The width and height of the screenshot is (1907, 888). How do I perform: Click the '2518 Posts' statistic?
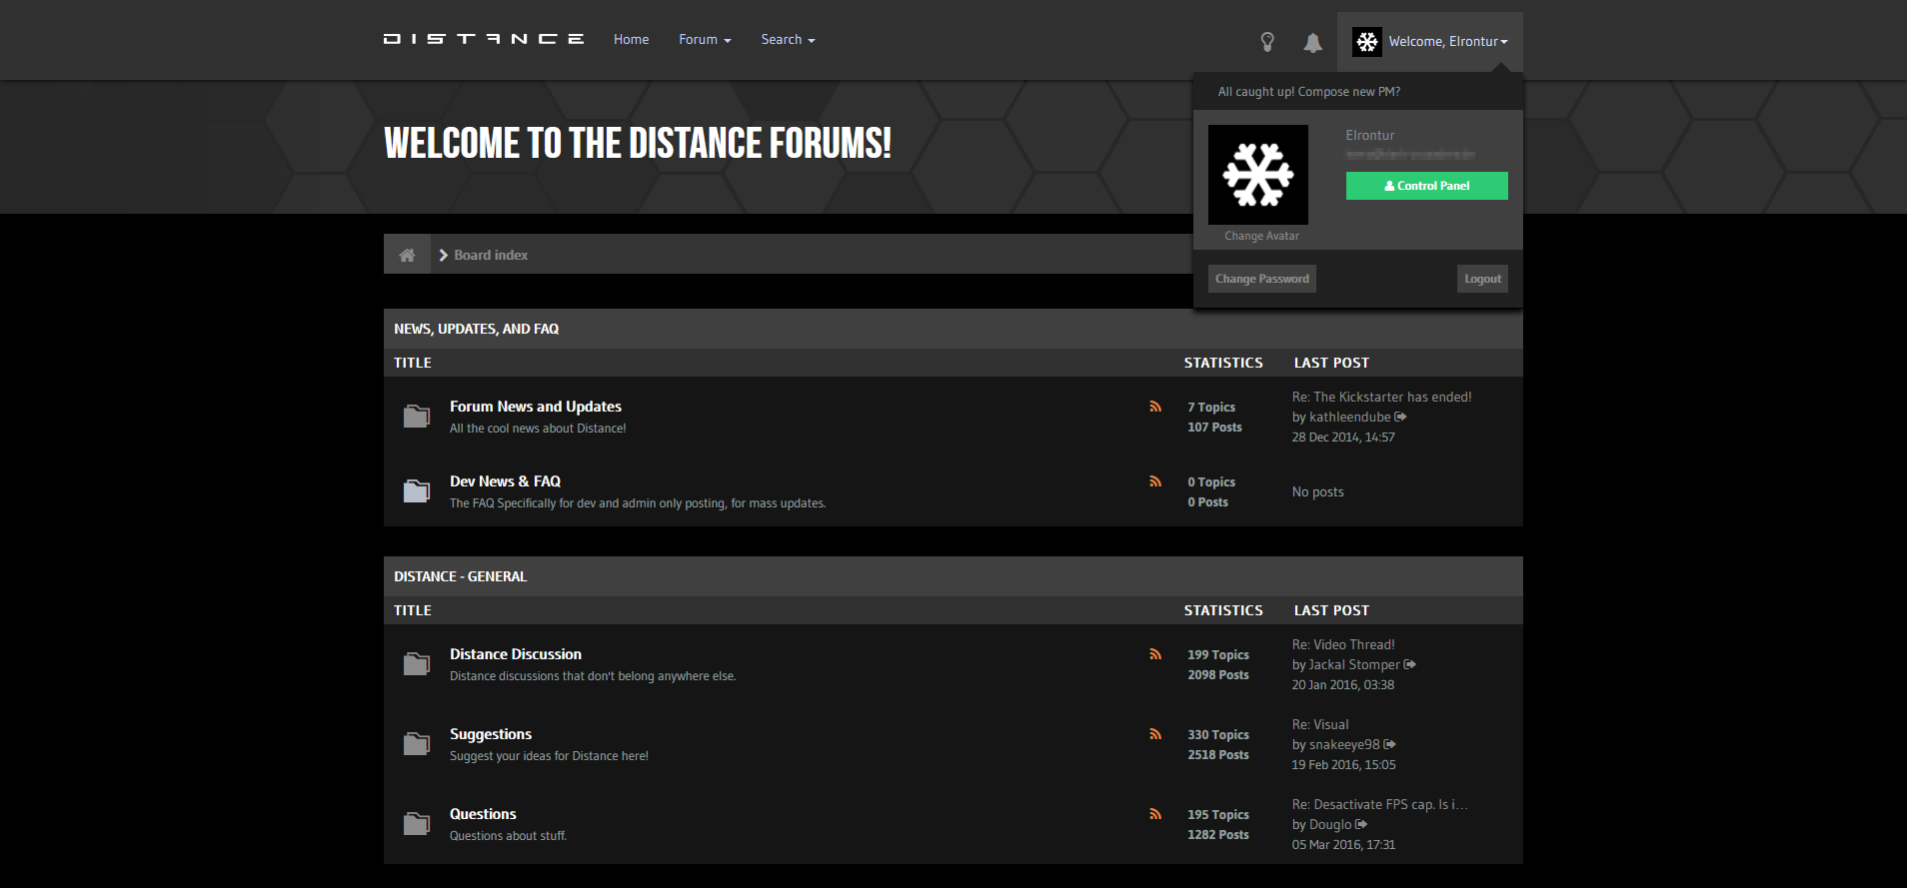(1218, 754)
